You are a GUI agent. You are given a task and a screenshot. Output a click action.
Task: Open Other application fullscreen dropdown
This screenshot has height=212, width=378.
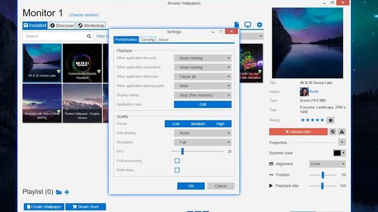pos(203,77)
